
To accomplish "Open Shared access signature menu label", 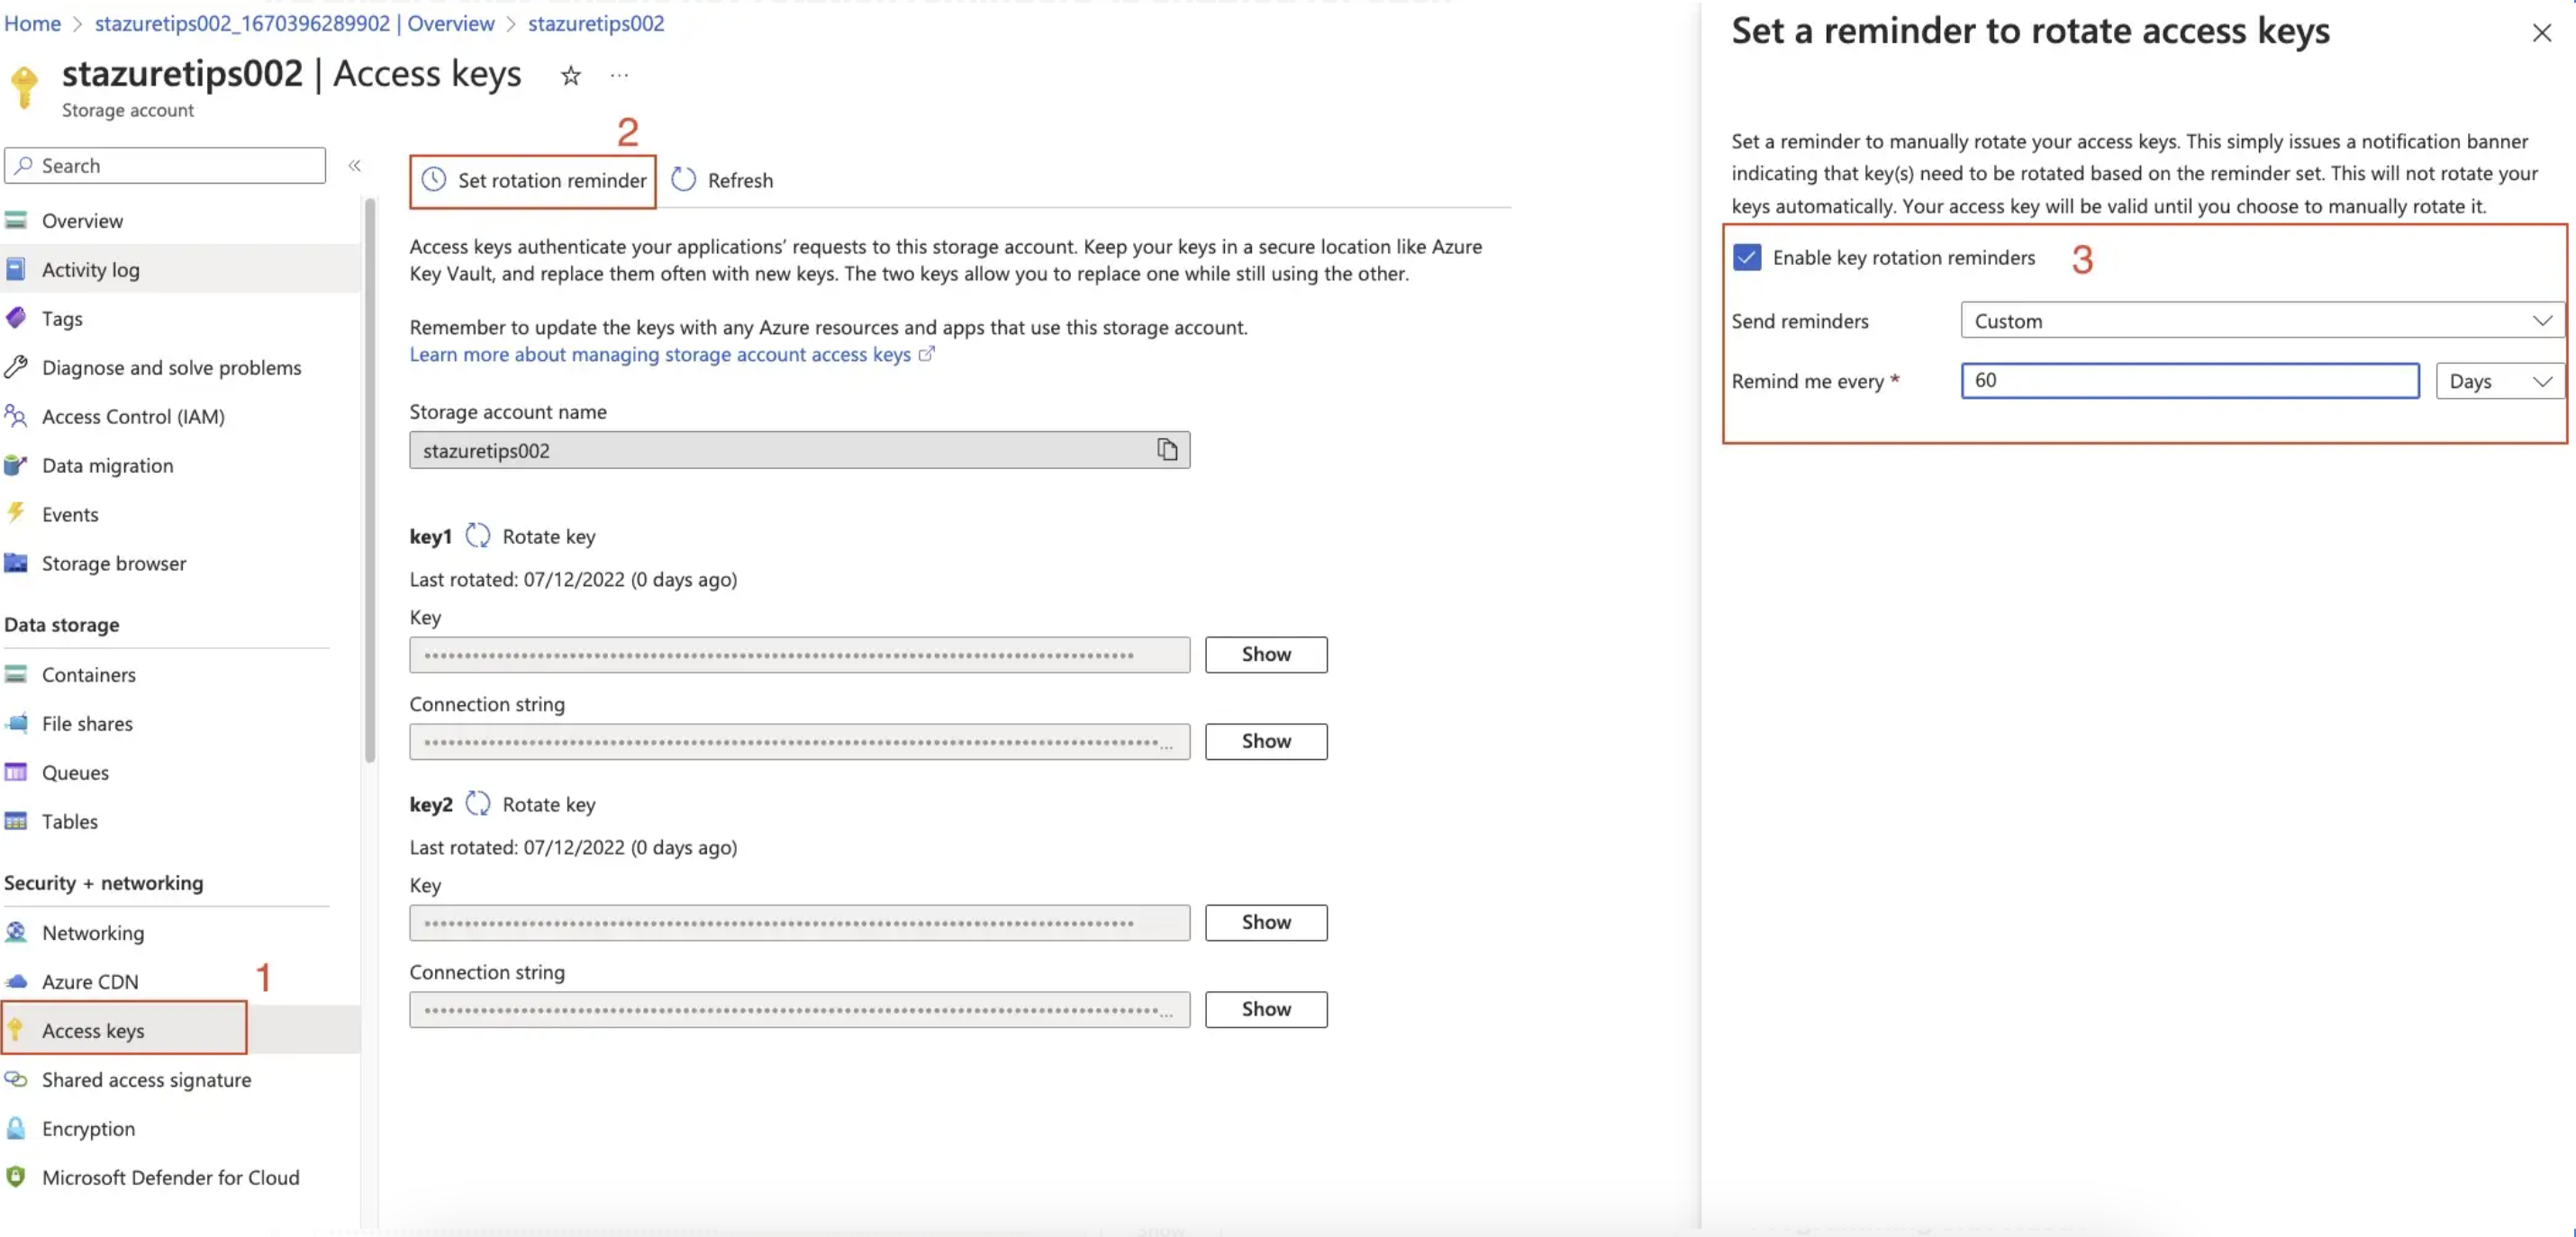I will click(146, 1079).
